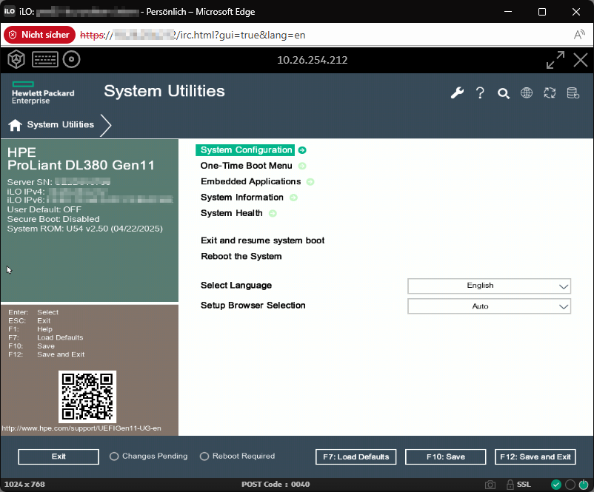
Task: Click the magnifying glass search icon
Action: (504, 93)
